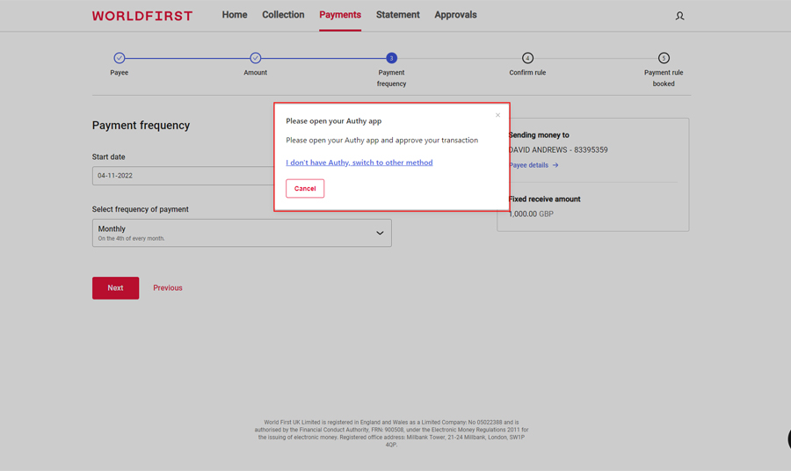This screenshot has height=471, width=791.
Task: Click 'I don't have Authy' link
Action: [359, 163]
